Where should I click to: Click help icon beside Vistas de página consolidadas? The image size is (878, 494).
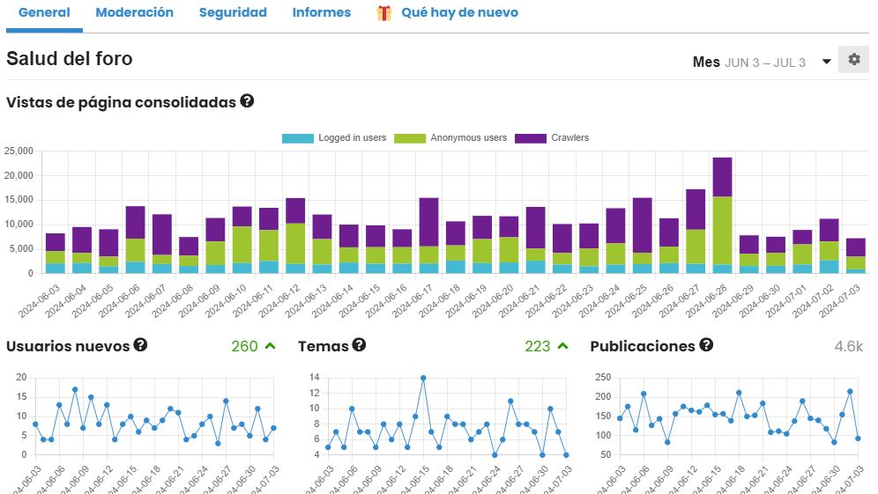tap(247, 101)
